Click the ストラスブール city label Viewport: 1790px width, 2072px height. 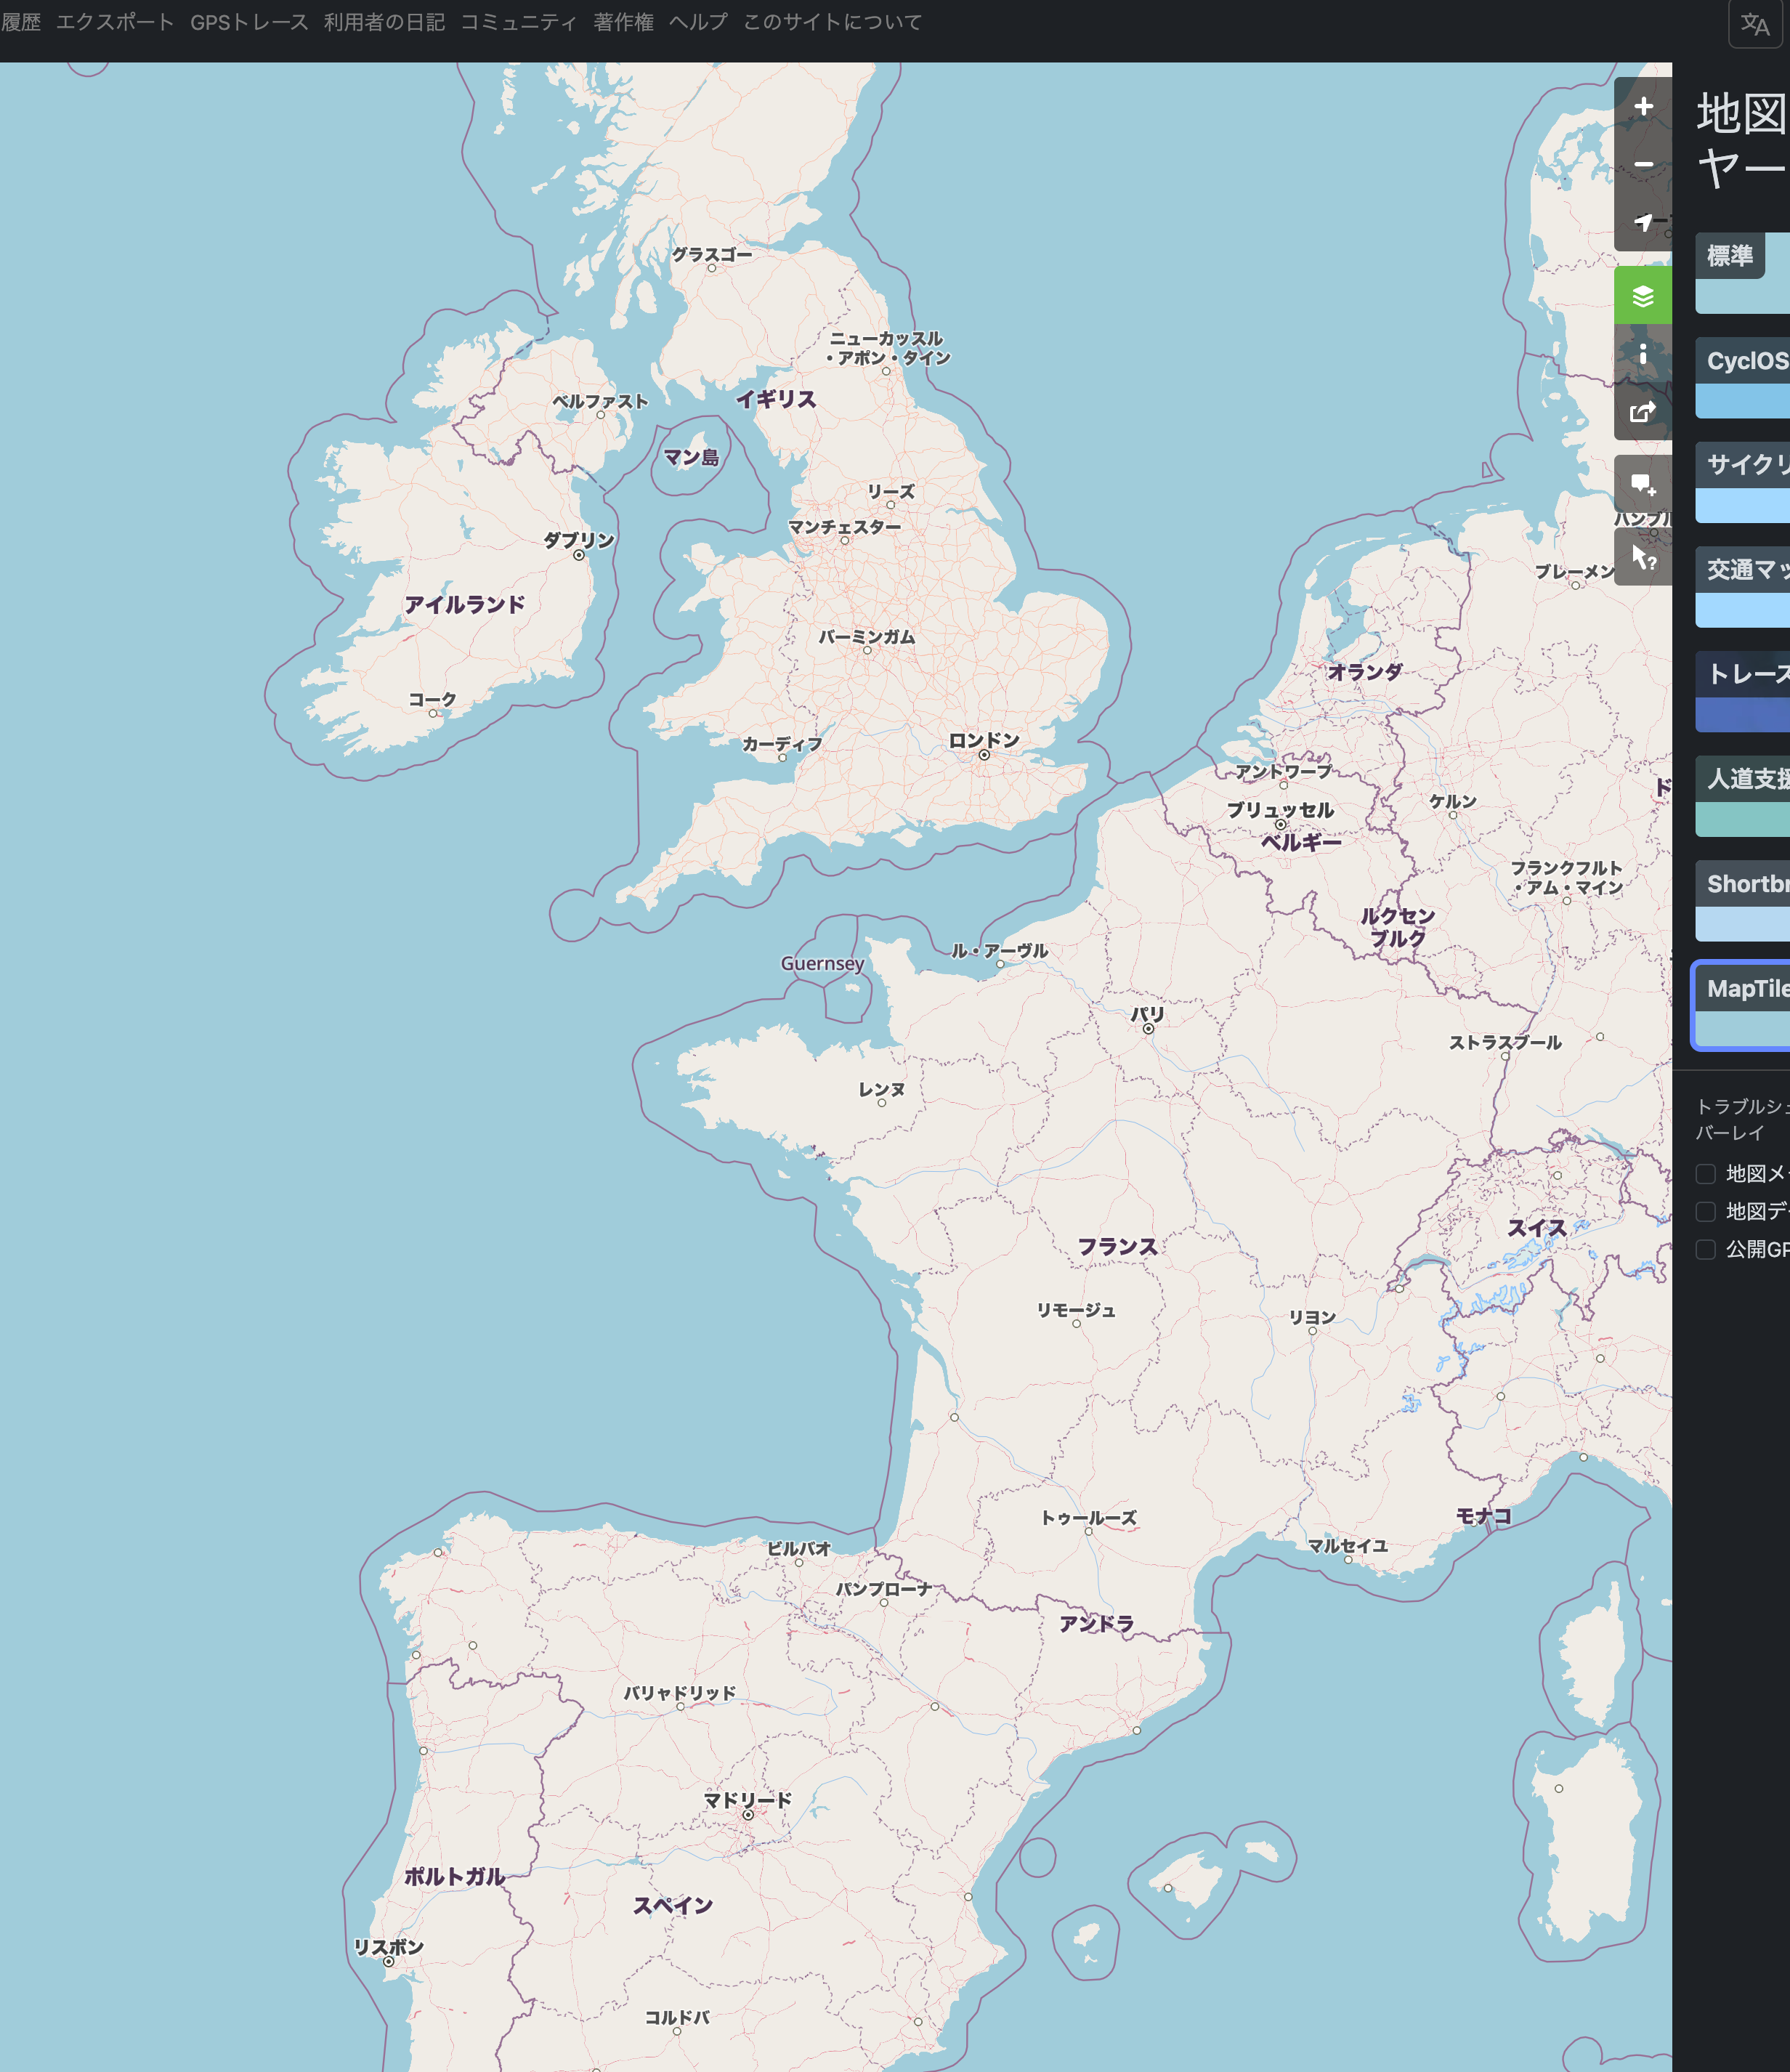1505,1042
